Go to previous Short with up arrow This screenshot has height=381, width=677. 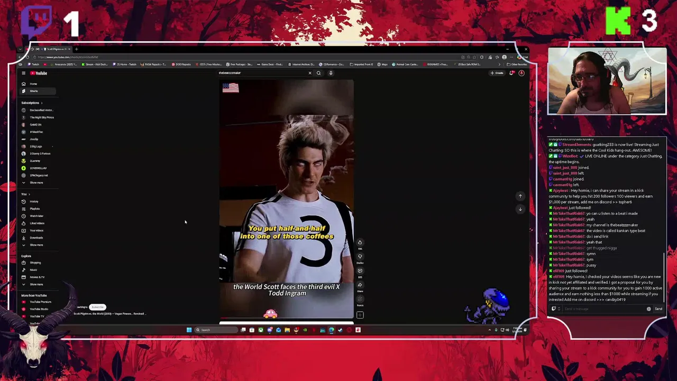pyautogui.click(x=520, y=196)
